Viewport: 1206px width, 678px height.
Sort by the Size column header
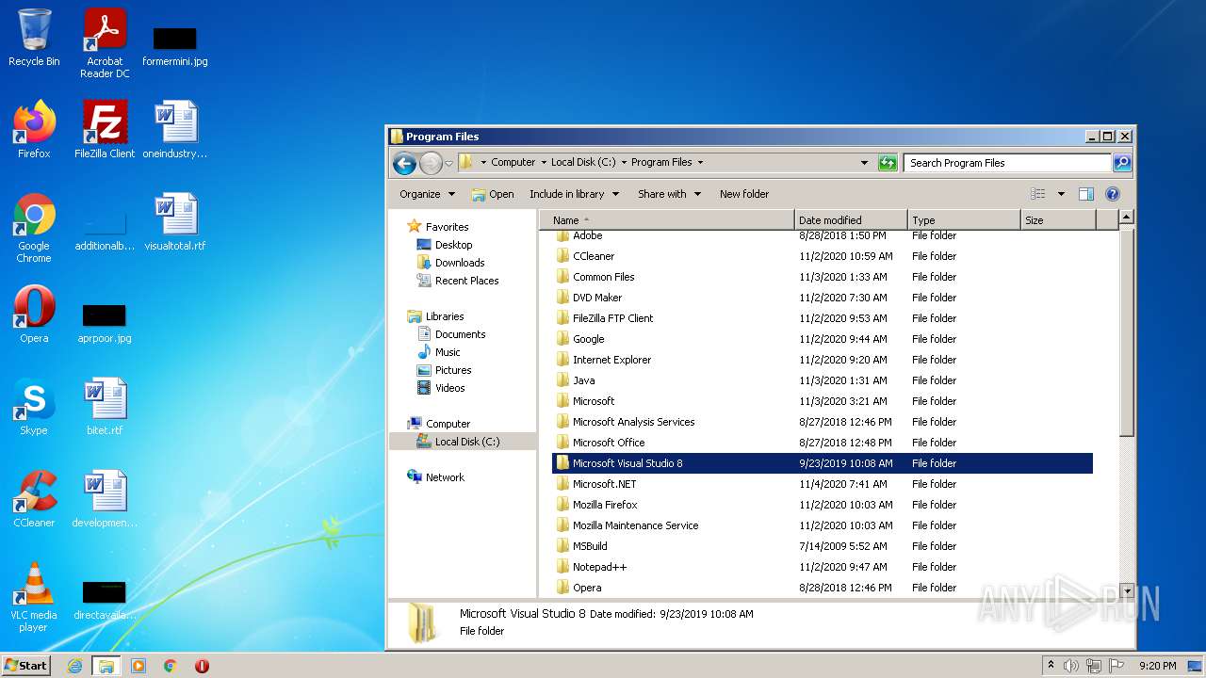[1059, 220]
